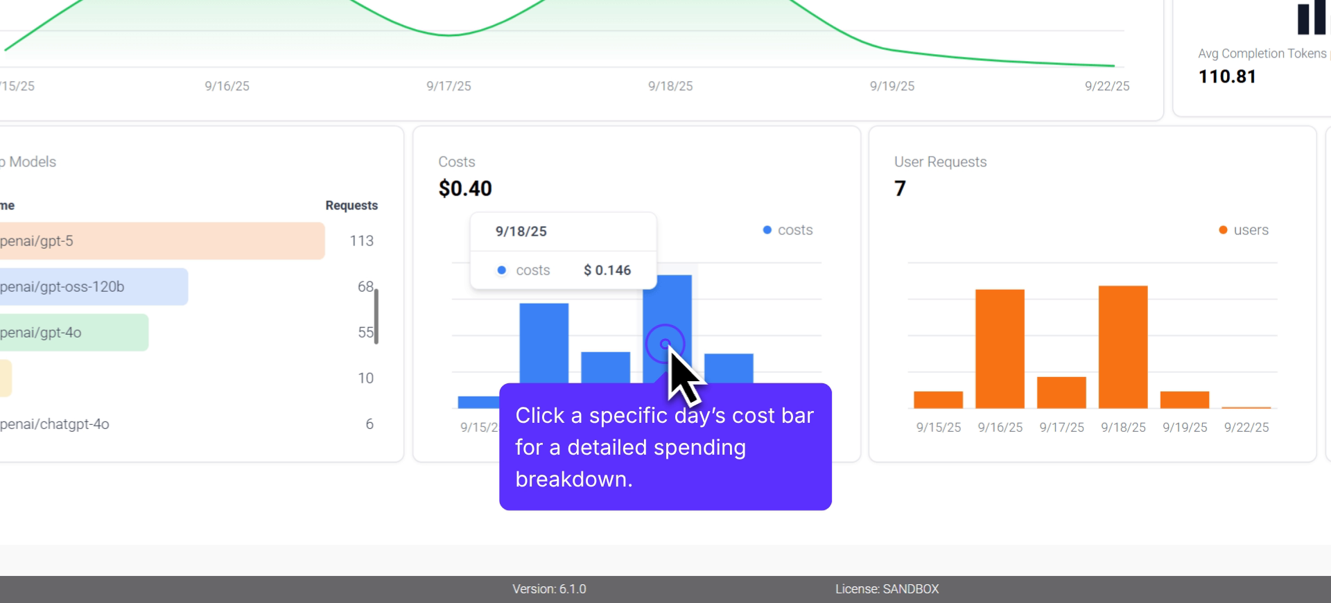
Task: Click the 9/18/25 orange user requests bar
Action: (x=1123, y=347)
